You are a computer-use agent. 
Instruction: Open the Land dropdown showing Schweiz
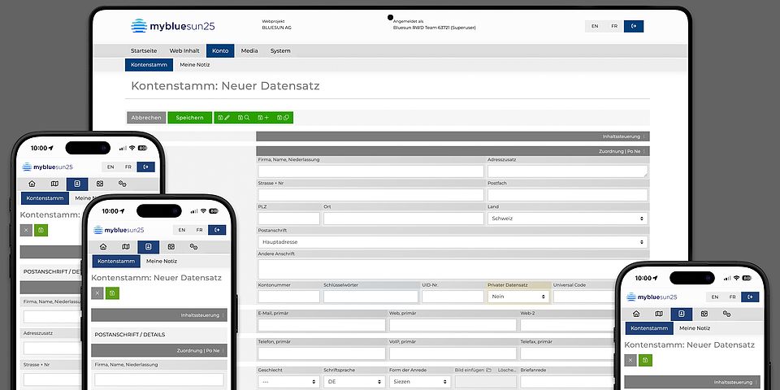[568, 219]
